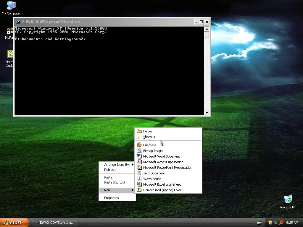Choose Microsoft Excel Worksheet label
The height and width of the screenshot is (227, 303).
[162, 184]
